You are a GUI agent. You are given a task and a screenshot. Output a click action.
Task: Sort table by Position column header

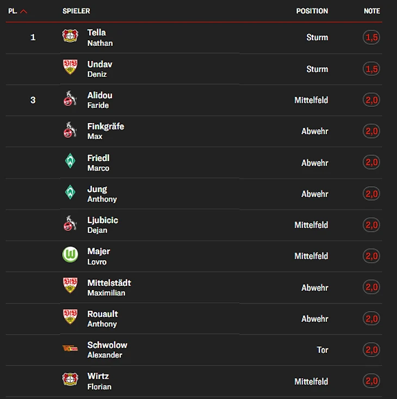pos(312,11)
